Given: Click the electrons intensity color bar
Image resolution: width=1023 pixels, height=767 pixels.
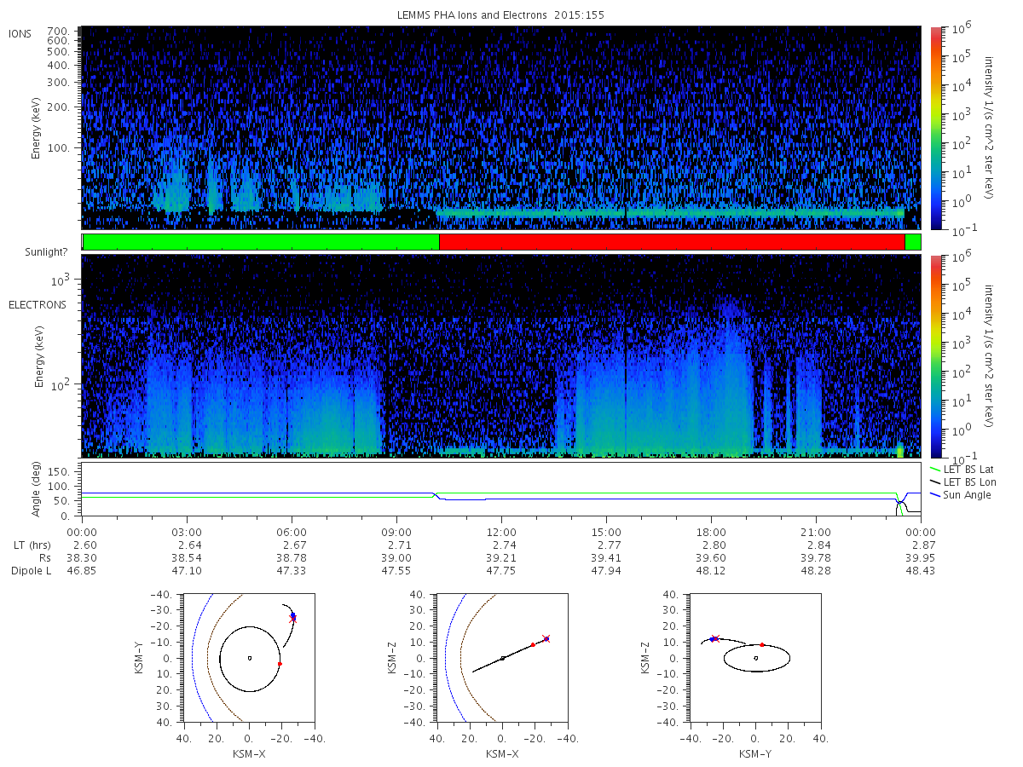Looking at the screenshot, I should 935,355.
